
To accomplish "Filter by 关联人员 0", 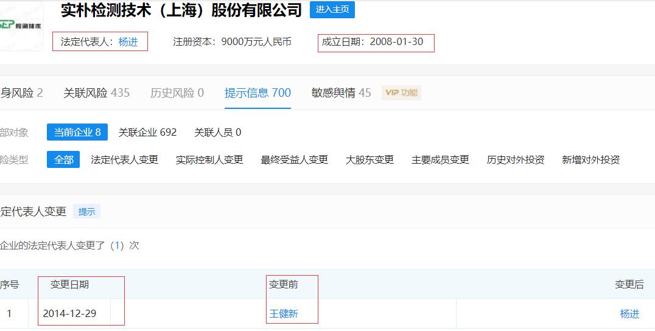I will [x=218, y=132].
